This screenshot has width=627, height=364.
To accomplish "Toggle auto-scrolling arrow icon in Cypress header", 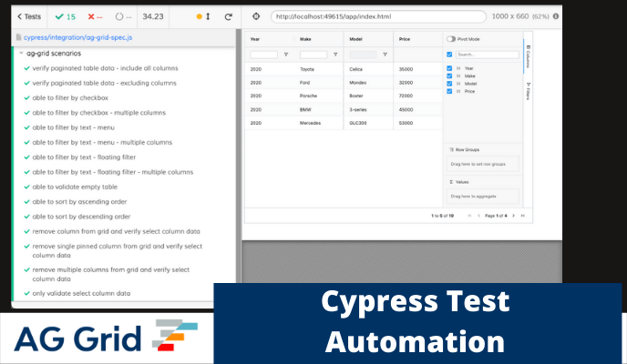I will (x=208, y=16).
